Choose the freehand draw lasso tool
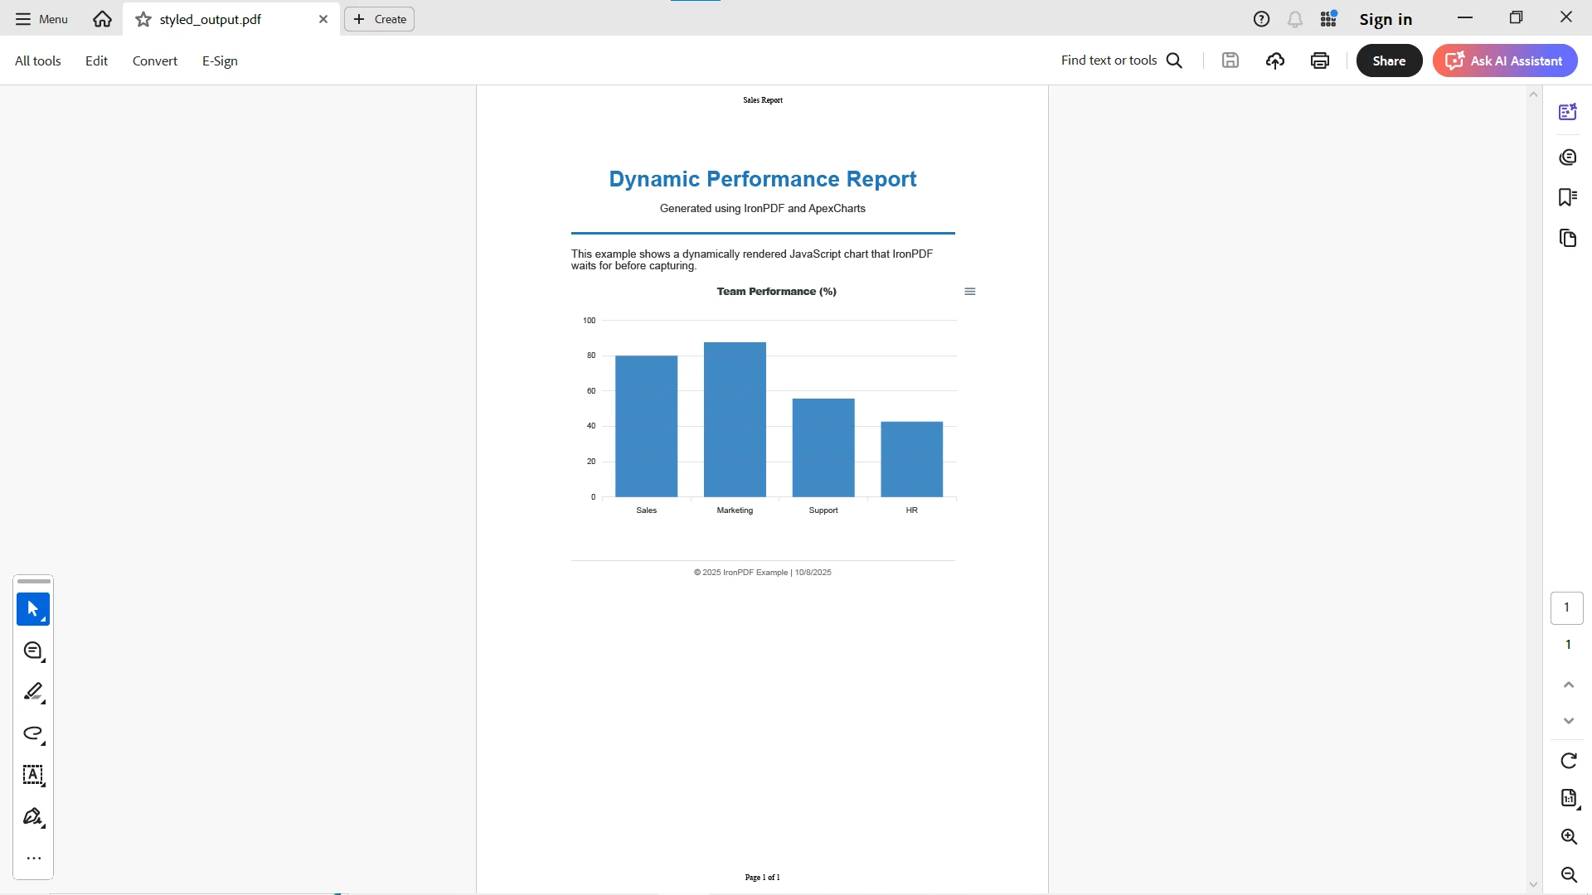 (x=33, y=733)
